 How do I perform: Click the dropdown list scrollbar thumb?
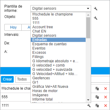coord(88,28)
